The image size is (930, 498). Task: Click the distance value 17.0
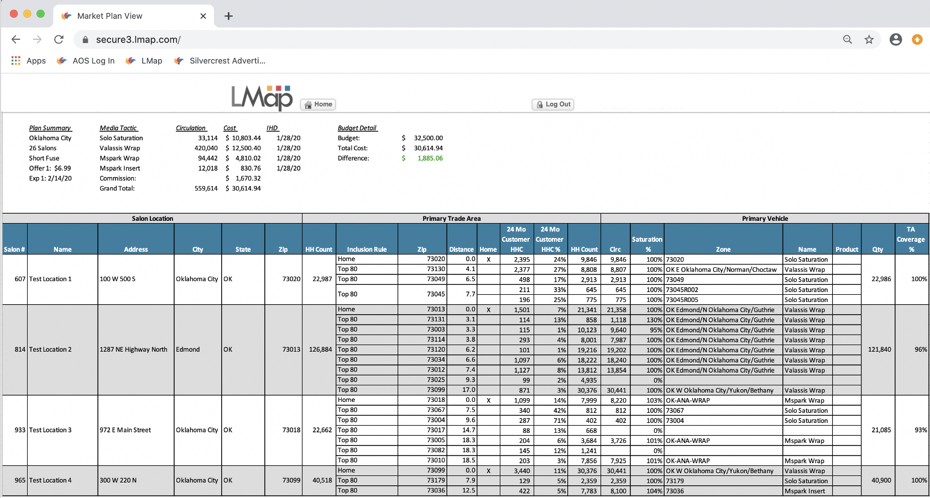(469, 390)
